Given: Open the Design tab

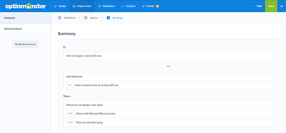Looking at the screenshot, I should click(x=60, y=6).
